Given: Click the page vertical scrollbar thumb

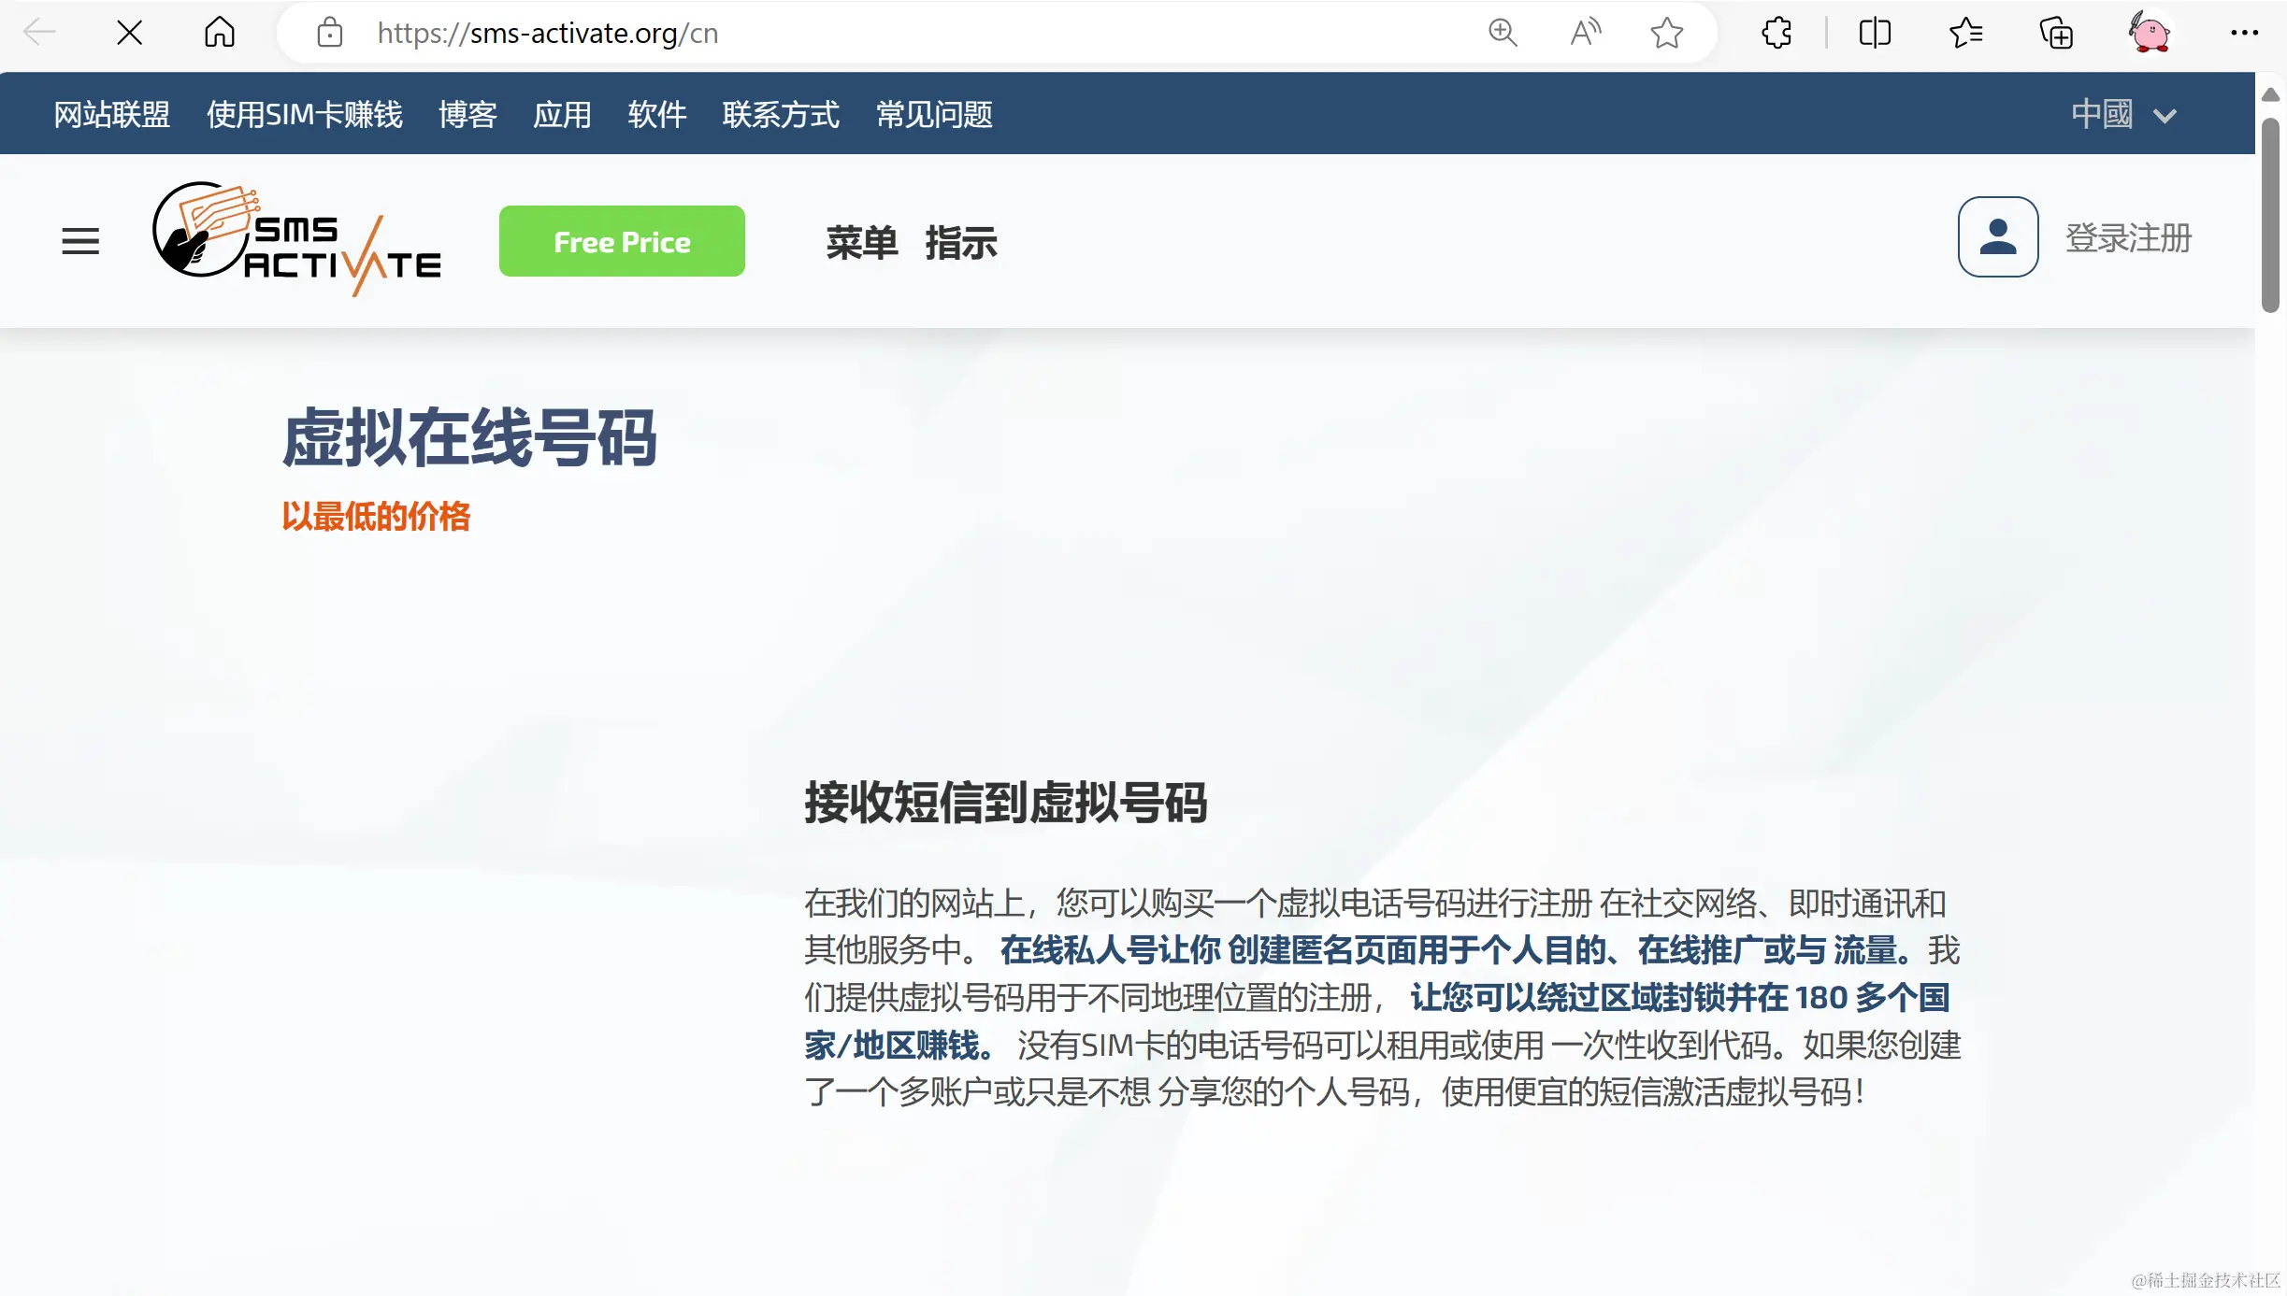Looking at the screenshot, I should pos(2270,215).
